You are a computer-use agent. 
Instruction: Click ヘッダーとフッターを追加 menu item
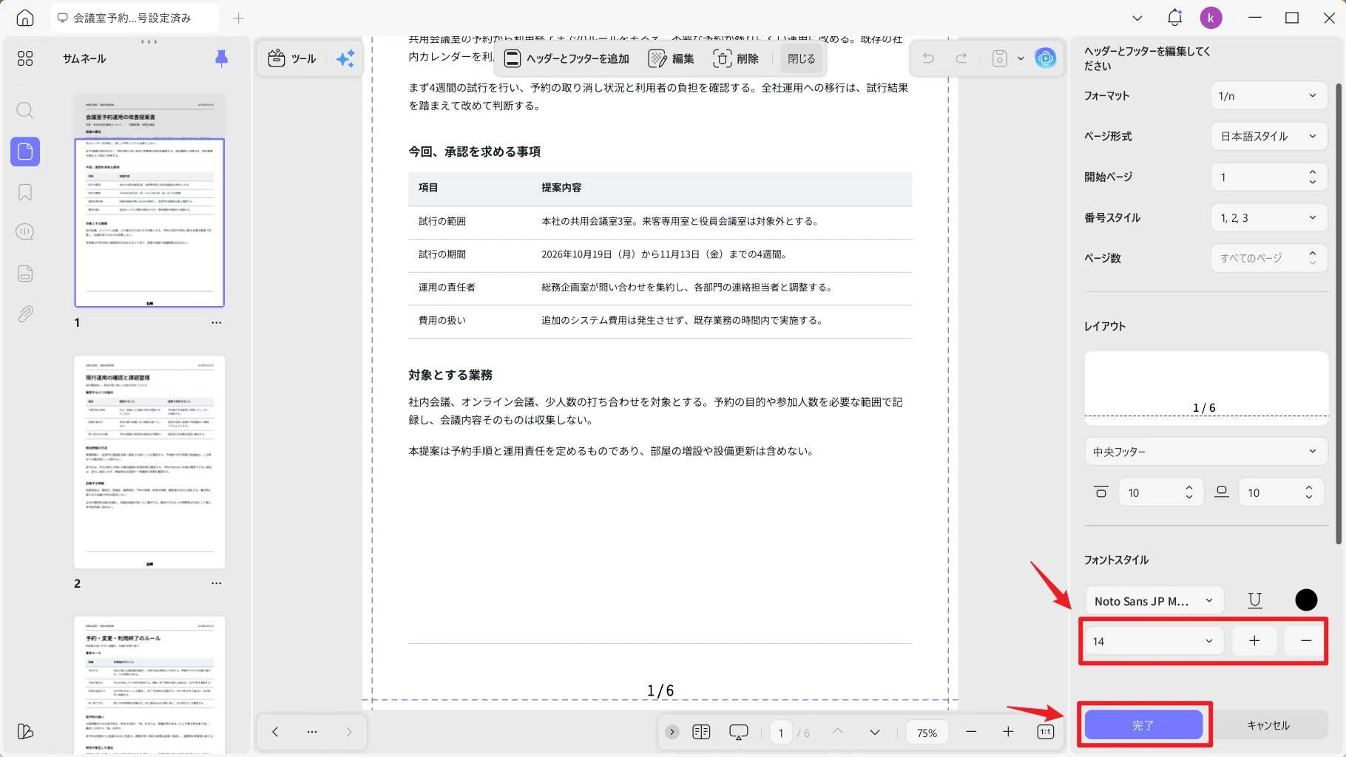[x=567, y=58]
